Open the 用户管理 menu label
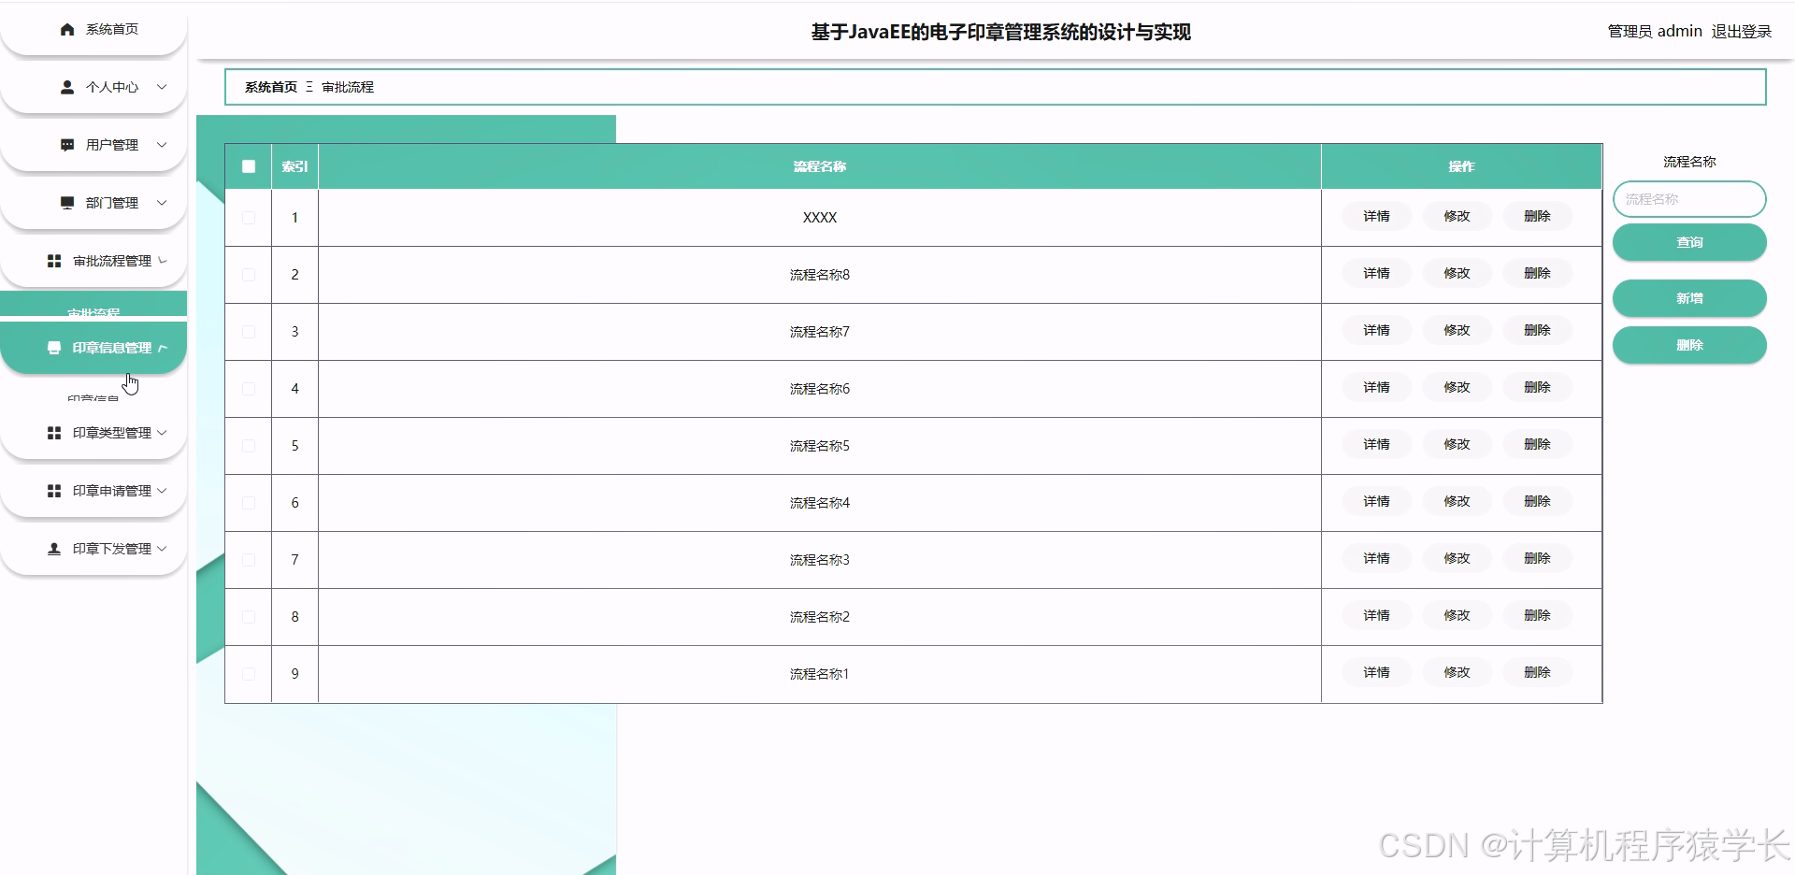The width and height of the screenshot is (1795, 875). (x=112, y=145)
